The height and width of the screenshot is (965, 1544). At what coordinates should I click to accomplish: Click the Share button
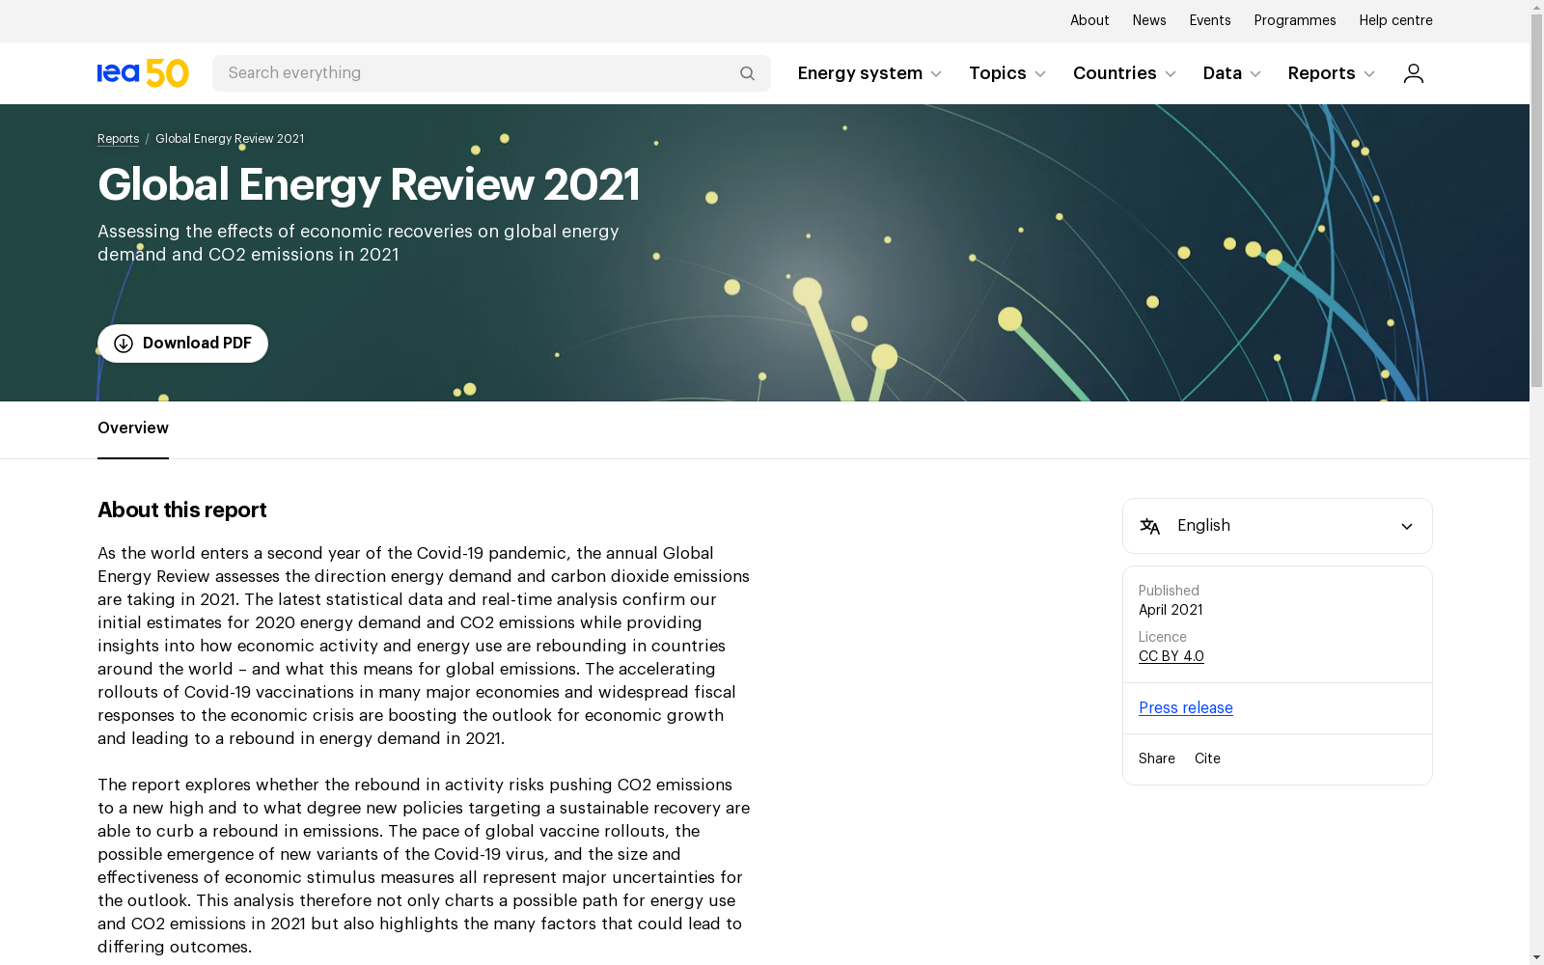pyautogui.click(x=1157, y=758)
